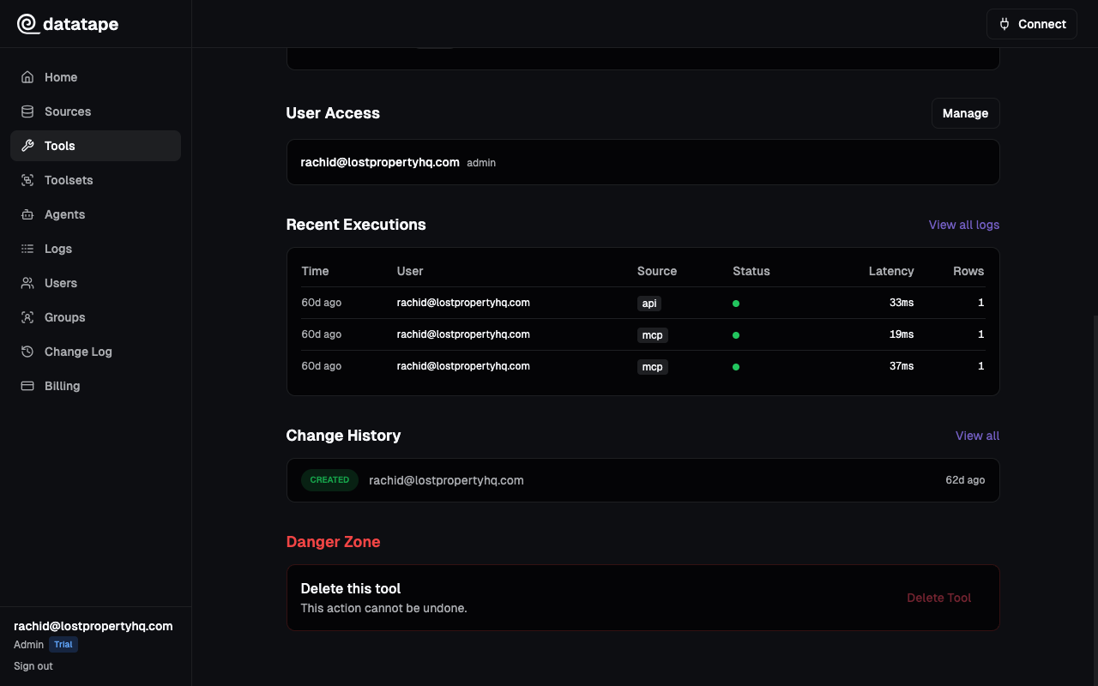Viewport: 1098px width, 686px height.
Task: Click the Connect button
Action: [x=1031, y=24]
